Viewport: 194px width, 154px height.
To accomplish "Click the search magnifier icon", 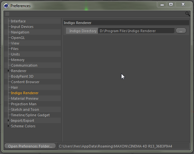I will [x=188, y=14].
